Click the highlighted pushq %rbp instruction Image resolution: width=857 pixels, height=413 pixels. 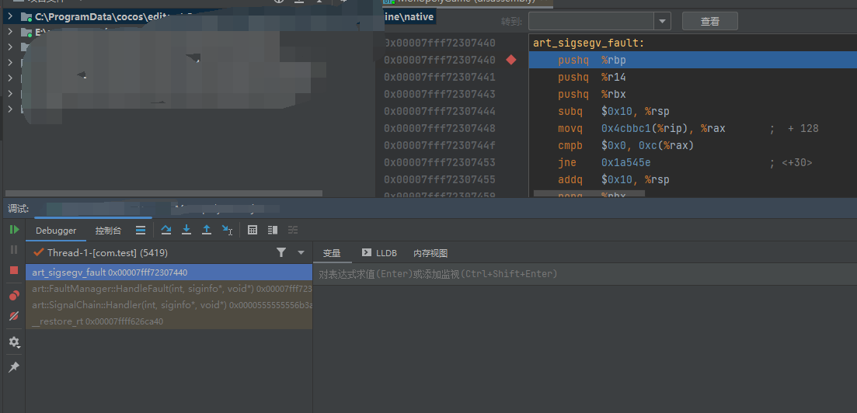point(692,60)
